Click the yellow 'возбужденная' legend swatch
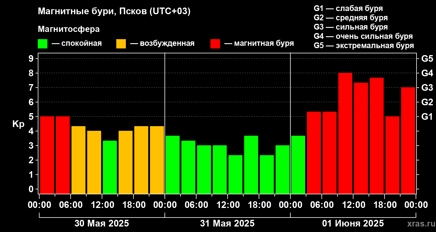The height and width of the screenshot is (232, 436). pos(121,44)
